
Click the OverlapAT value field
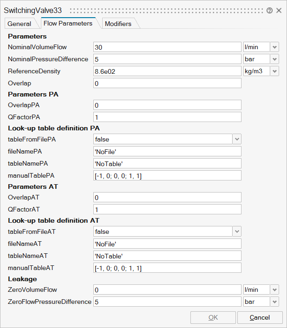(167, 197)
